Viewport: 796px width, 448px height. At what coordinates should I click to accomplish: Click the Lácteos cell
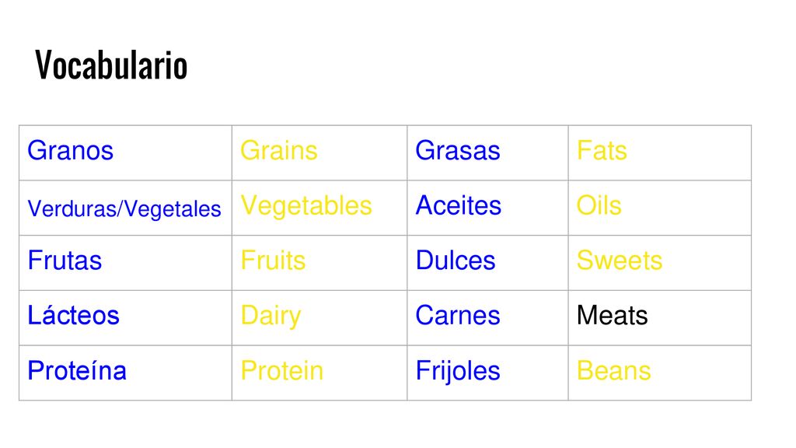coord(125,318)
